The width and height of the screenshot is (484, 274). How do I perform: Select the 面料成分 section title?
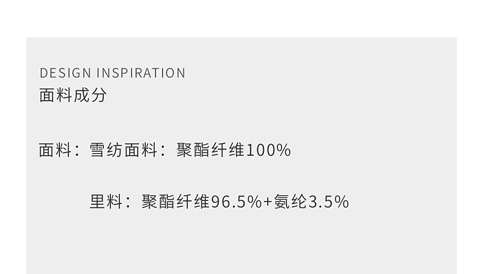(x=73, y=95)
